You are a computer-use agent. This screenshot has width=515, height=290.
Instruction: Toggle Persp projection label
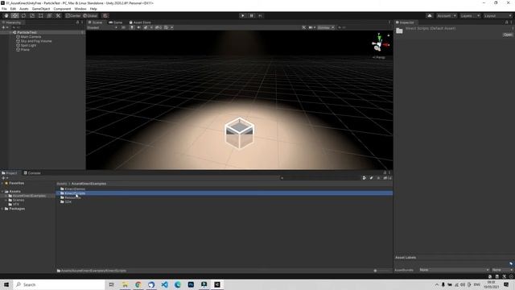pyautogui.click(x=380, y=57)
